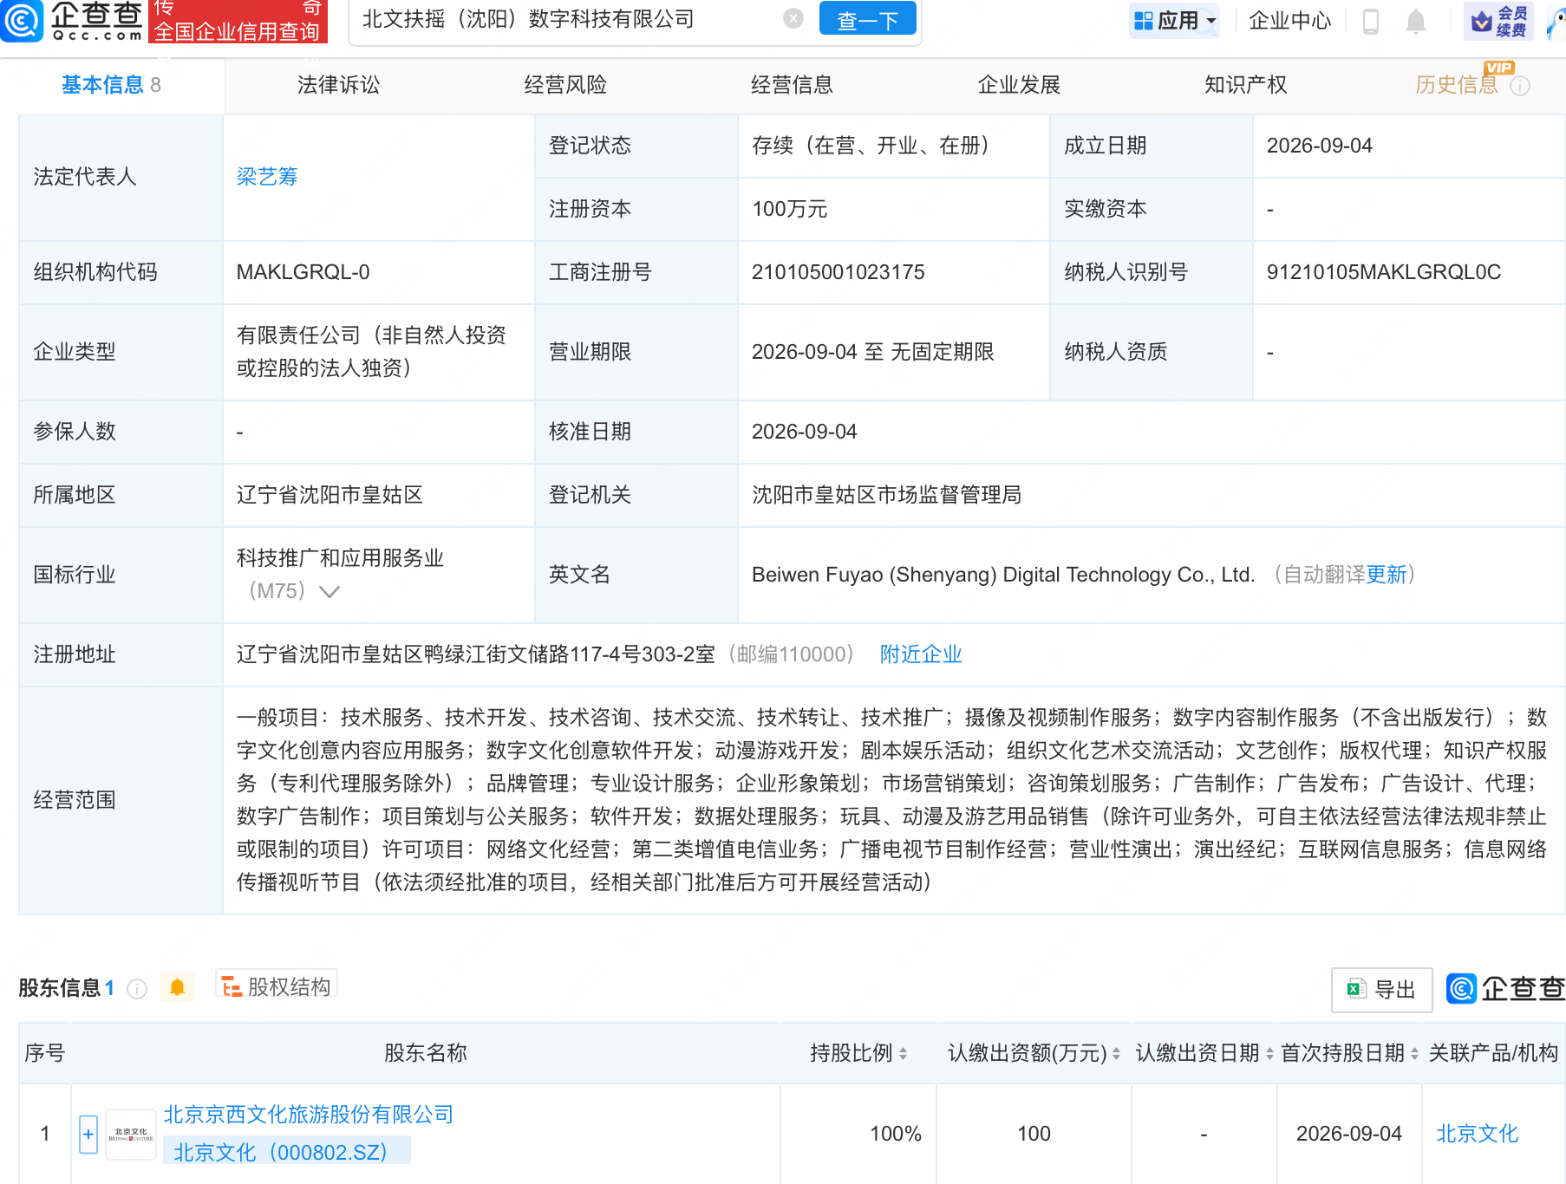Click the Qichacha logo icon

(x=22, y=20)
